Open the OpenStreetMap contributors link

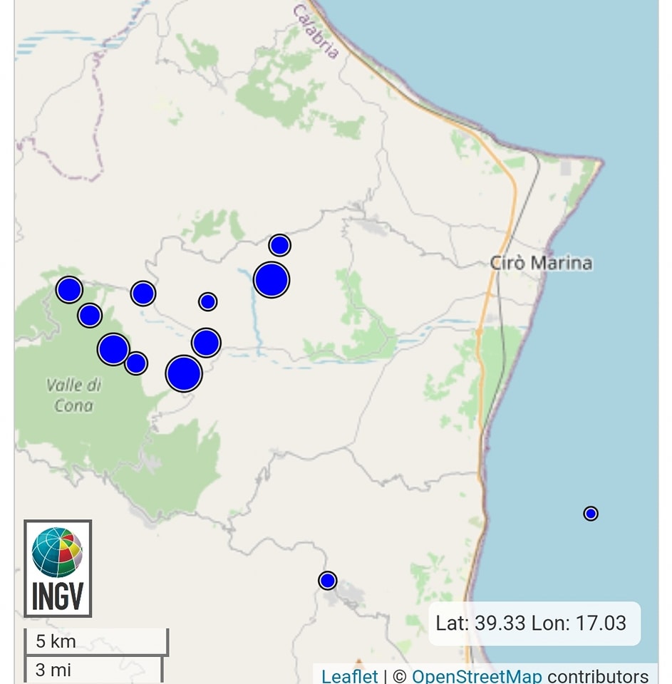click(x=477, y=675)
